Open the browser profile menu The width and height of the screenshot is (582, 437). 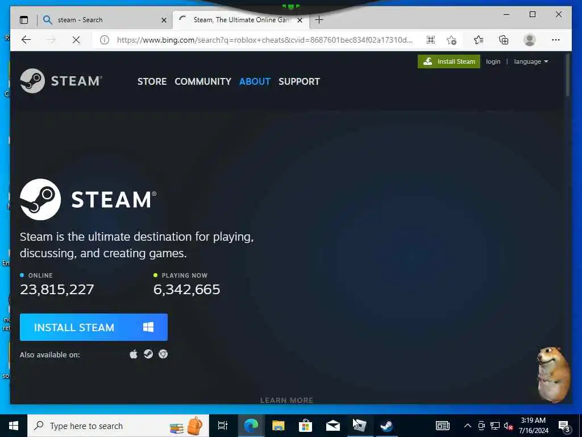coord(529,40)
